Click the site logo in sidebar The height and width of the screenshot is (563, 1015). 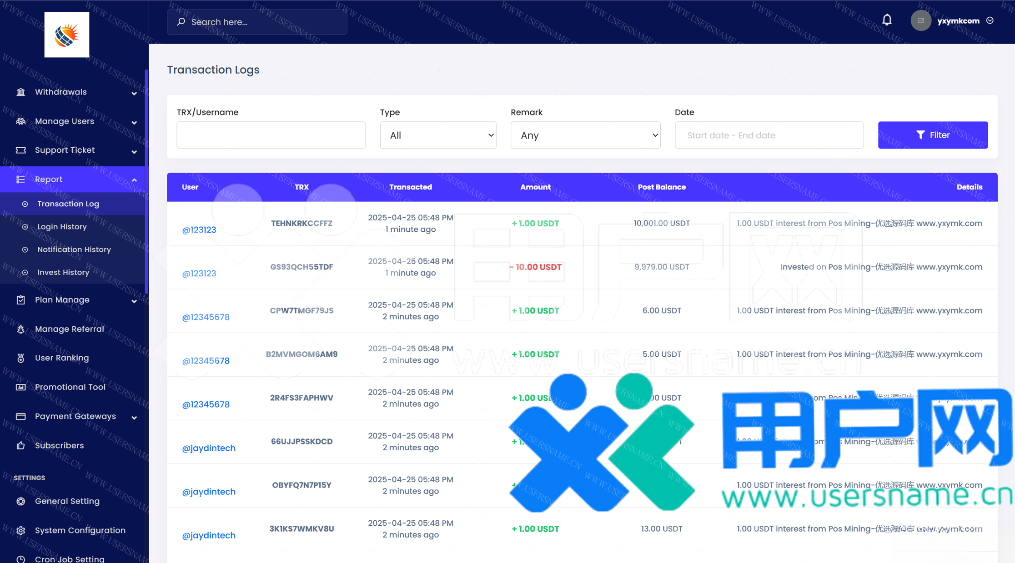click(x=66, y=35)
